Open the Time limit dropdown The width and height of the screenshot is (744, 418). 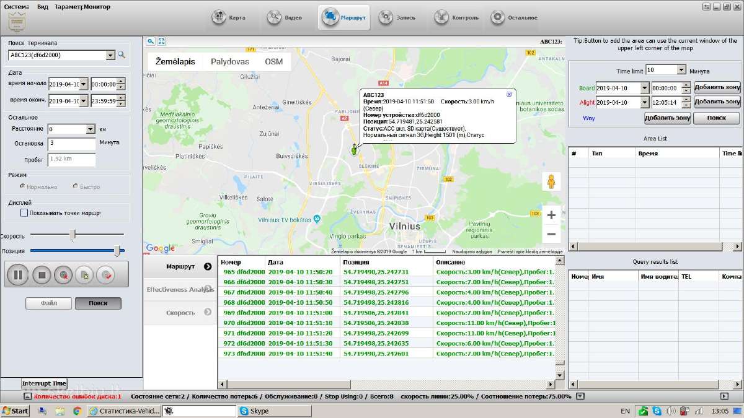coord(681,70)
